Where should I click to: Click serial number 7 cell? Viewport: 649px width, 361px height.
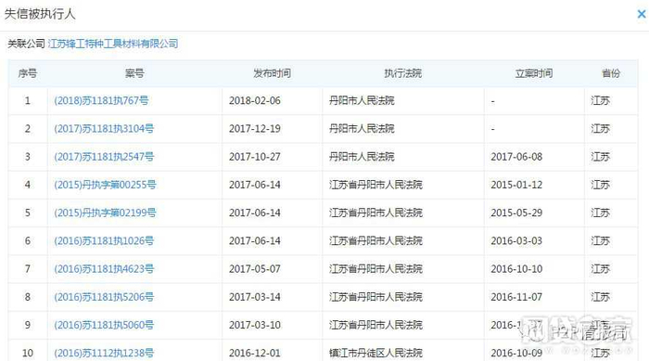point(28,269)
